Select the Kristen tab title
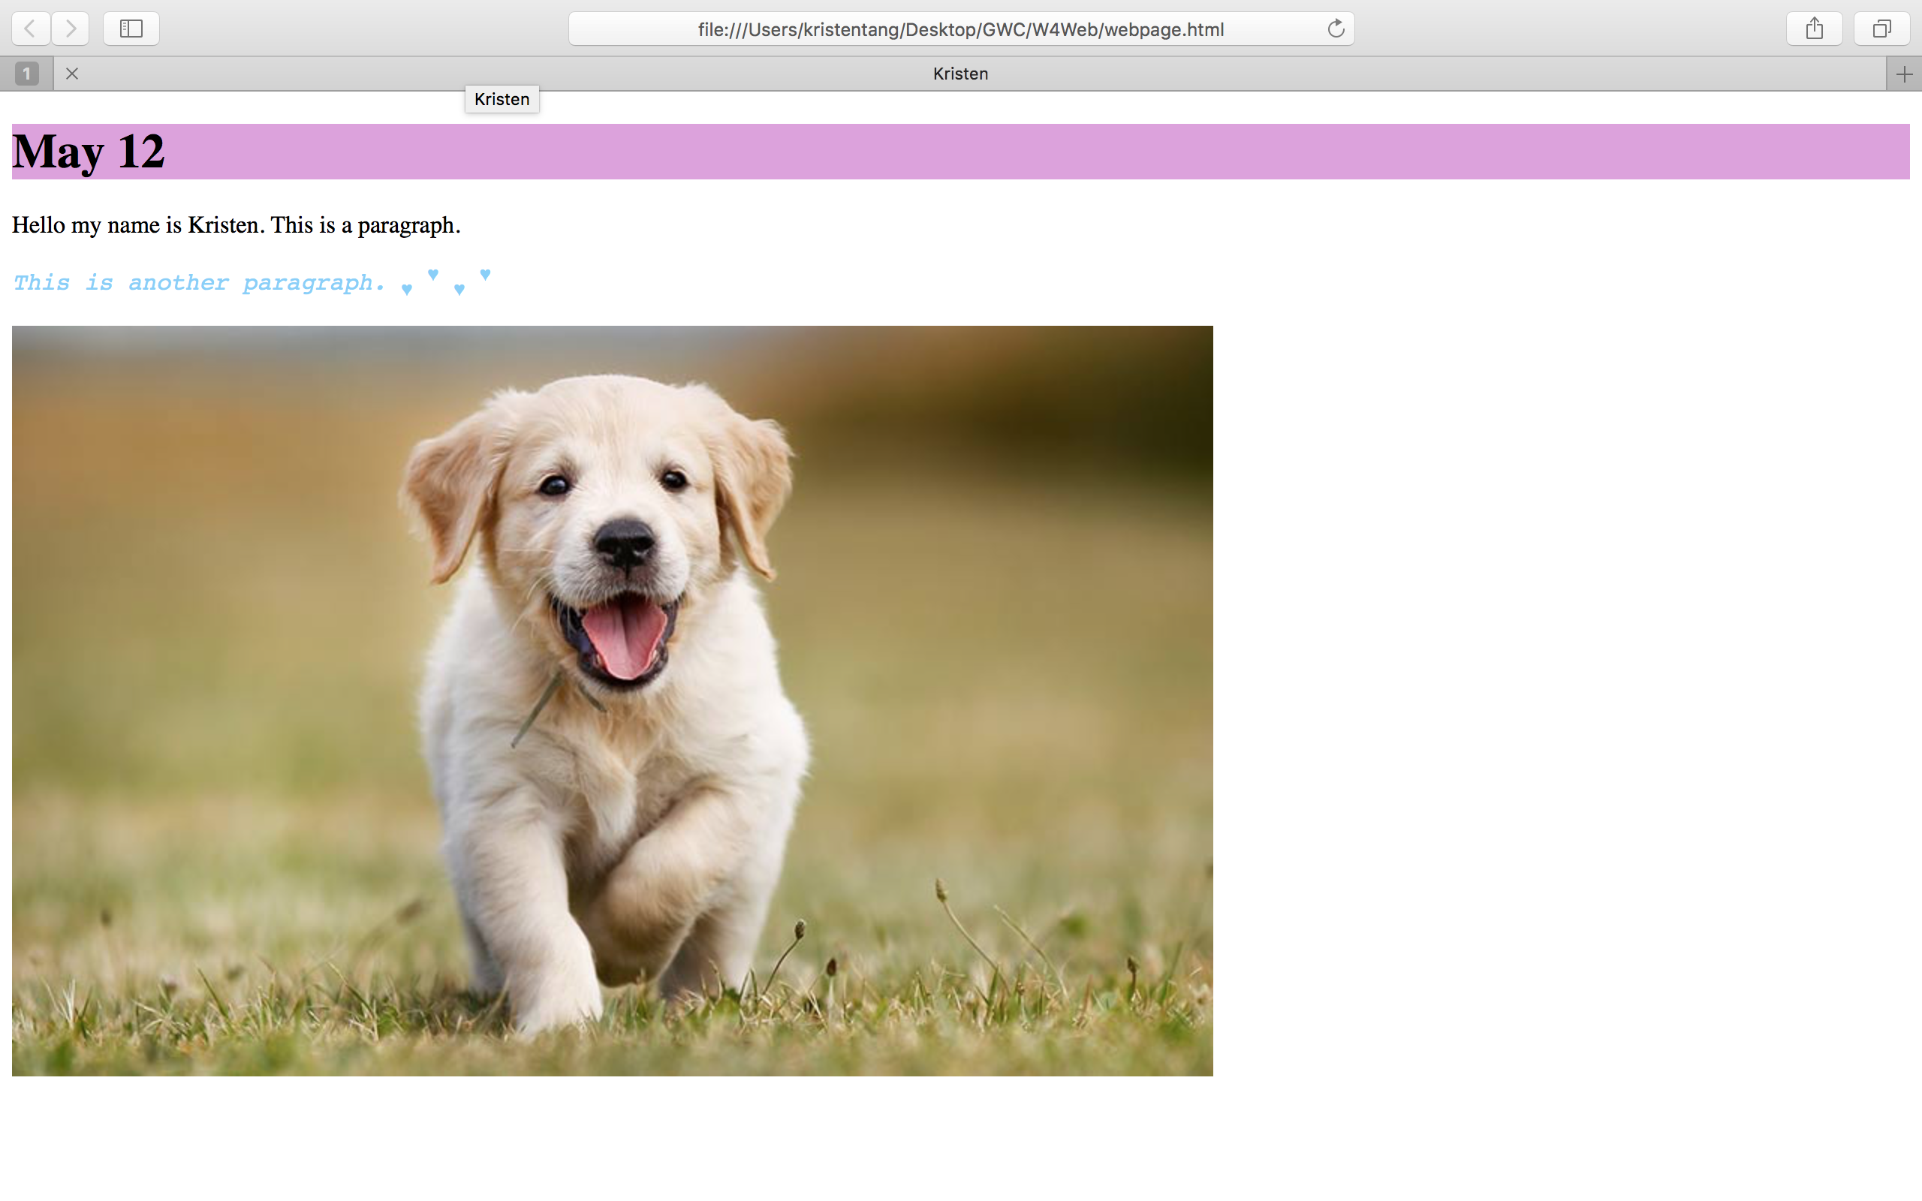 pyautogui.click(x=960, y=74)
